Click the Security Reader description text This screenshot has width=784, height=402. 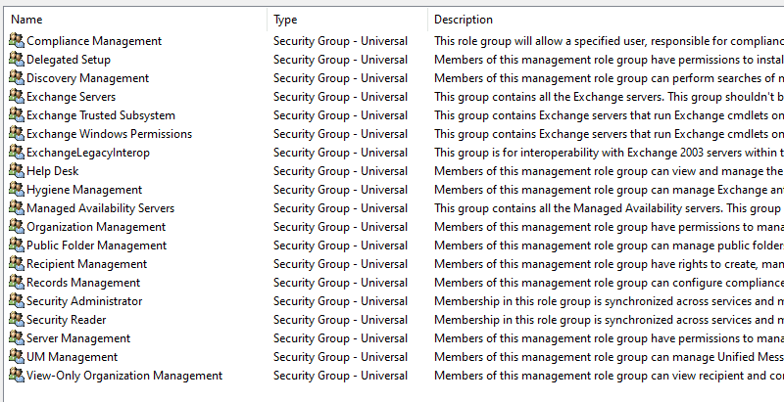pos(608,320)
